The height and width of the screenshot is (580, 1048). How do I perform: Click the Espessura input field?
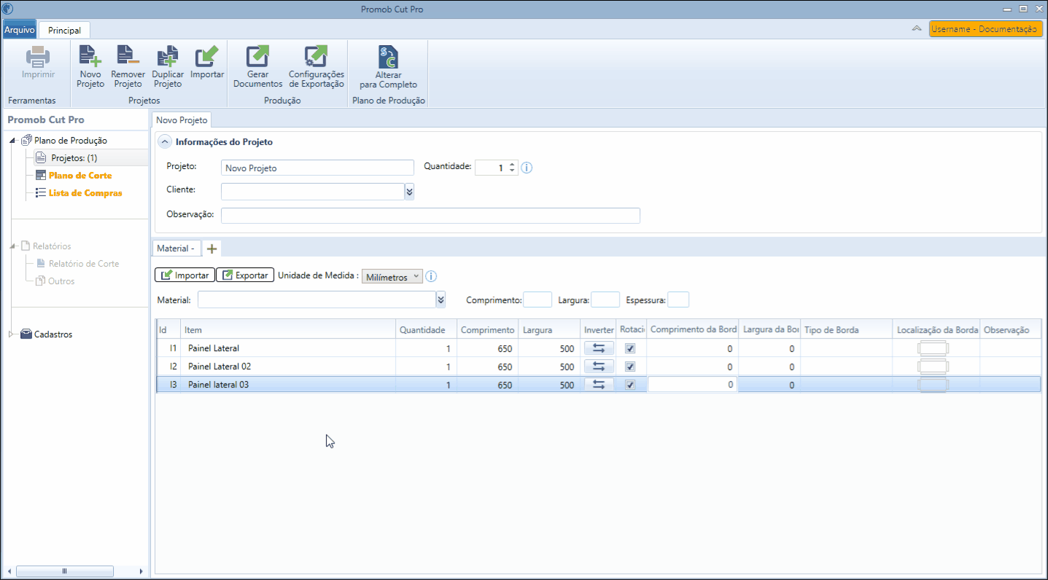tap(678, 299)
